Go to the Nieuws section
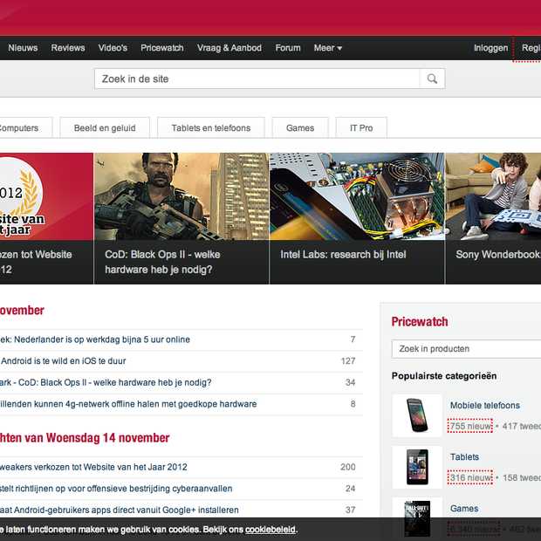The height and width of the screenshot is (541, 541). click(x=23, y=48)
